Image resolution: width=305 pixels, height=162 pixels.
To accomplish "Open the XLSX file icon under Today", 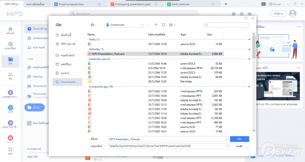I will click(90, 44).
